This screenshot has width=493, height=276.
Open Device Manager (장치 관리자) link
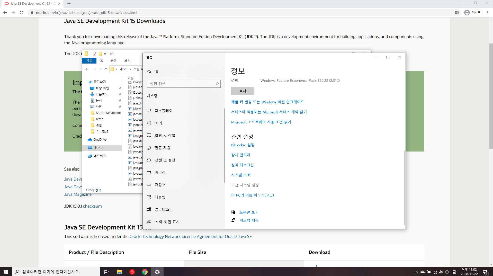click(x=241, y=155)
